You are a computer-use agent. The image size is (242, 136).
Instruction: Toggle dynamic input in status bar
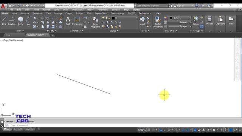[161, 130]
